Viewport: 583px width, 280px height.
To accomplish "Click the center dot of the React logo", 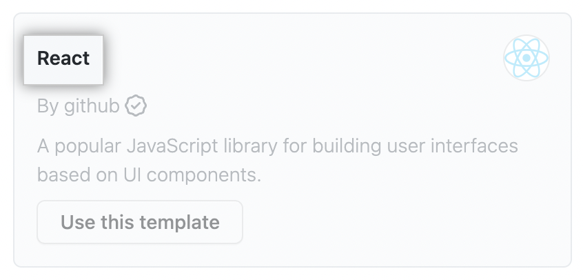I will pyautogui.click(x=526, y=58).
